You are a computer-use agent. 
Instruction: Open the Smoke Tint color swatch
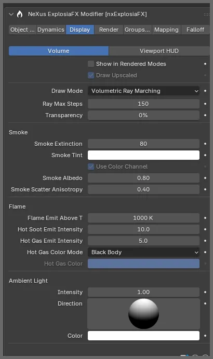click(x=143, y=155)
